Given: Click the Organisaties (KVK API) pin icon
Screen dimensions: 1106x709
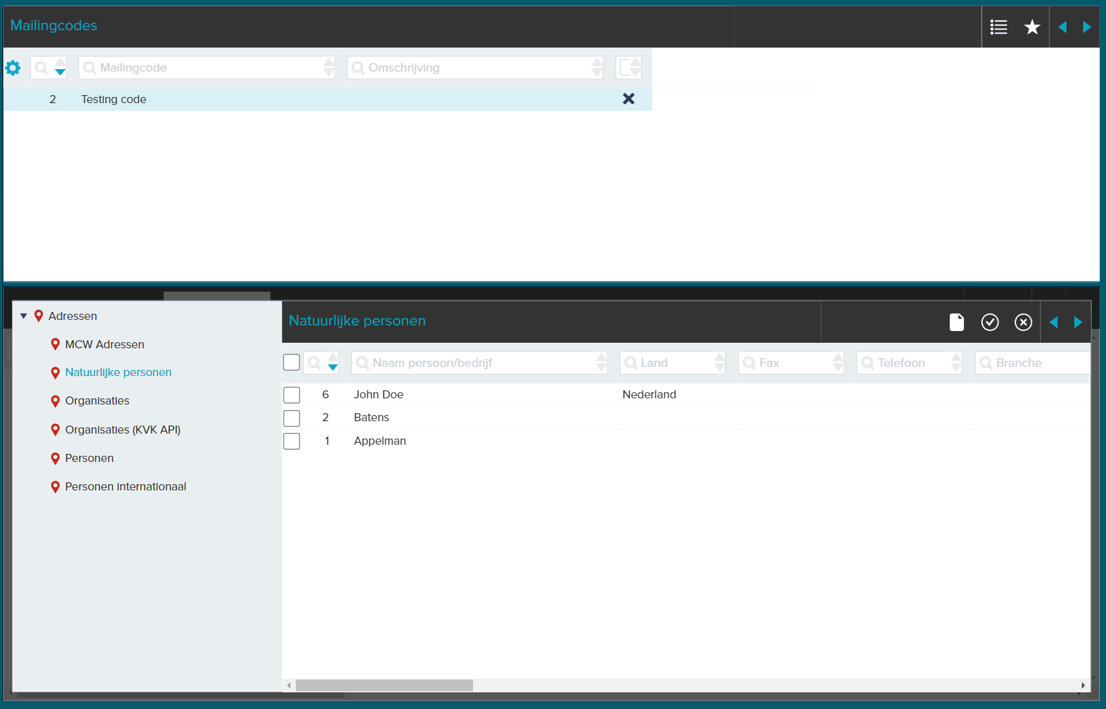Looking at the screenshot, I should point(55,430).
